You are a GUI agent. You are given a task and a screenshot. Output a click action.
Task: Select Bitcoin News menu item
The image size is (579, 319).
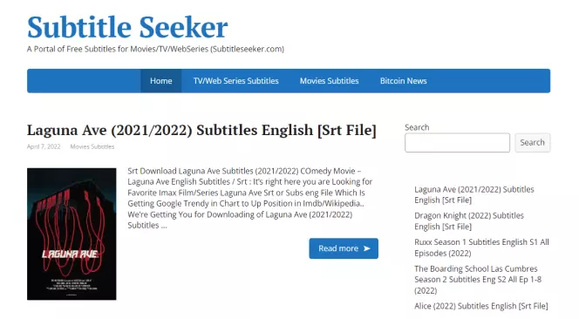click(x=403, y=81)
